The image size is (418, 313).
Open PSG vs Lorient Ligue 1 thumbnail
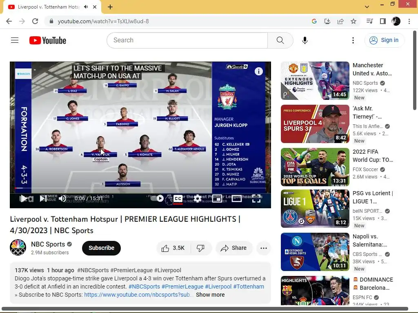(x=315, y=209)
